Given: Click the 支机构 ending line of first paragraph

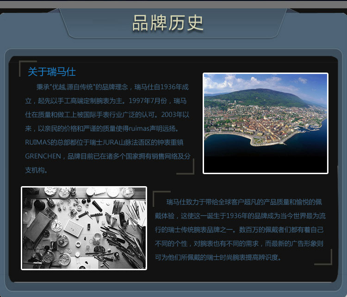Looking at the screenshot, I should tap(36, 170).
